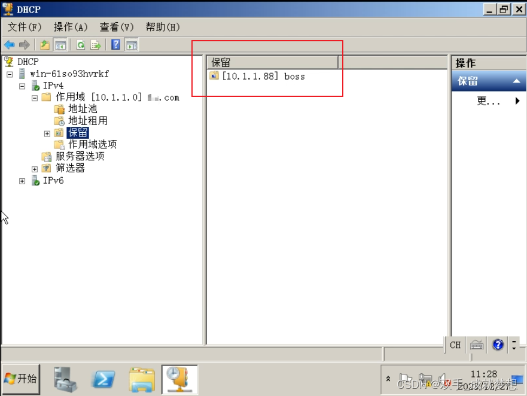The width and height of the screenshot is (527, 396).
Task: Click the Refresh toolbar icon
Action: point(81,45)
